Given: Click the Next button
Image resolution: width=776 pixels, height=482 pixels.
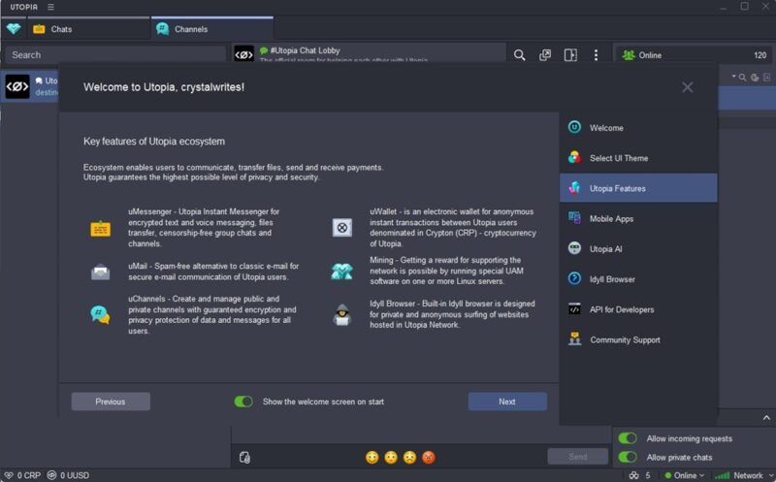Looking at the screenshot, I should [x=507, y=402].
